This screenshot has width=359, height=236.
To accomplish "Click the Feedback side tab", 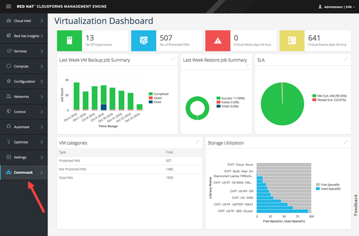I will pyautogui.click(x=355, y=205).
